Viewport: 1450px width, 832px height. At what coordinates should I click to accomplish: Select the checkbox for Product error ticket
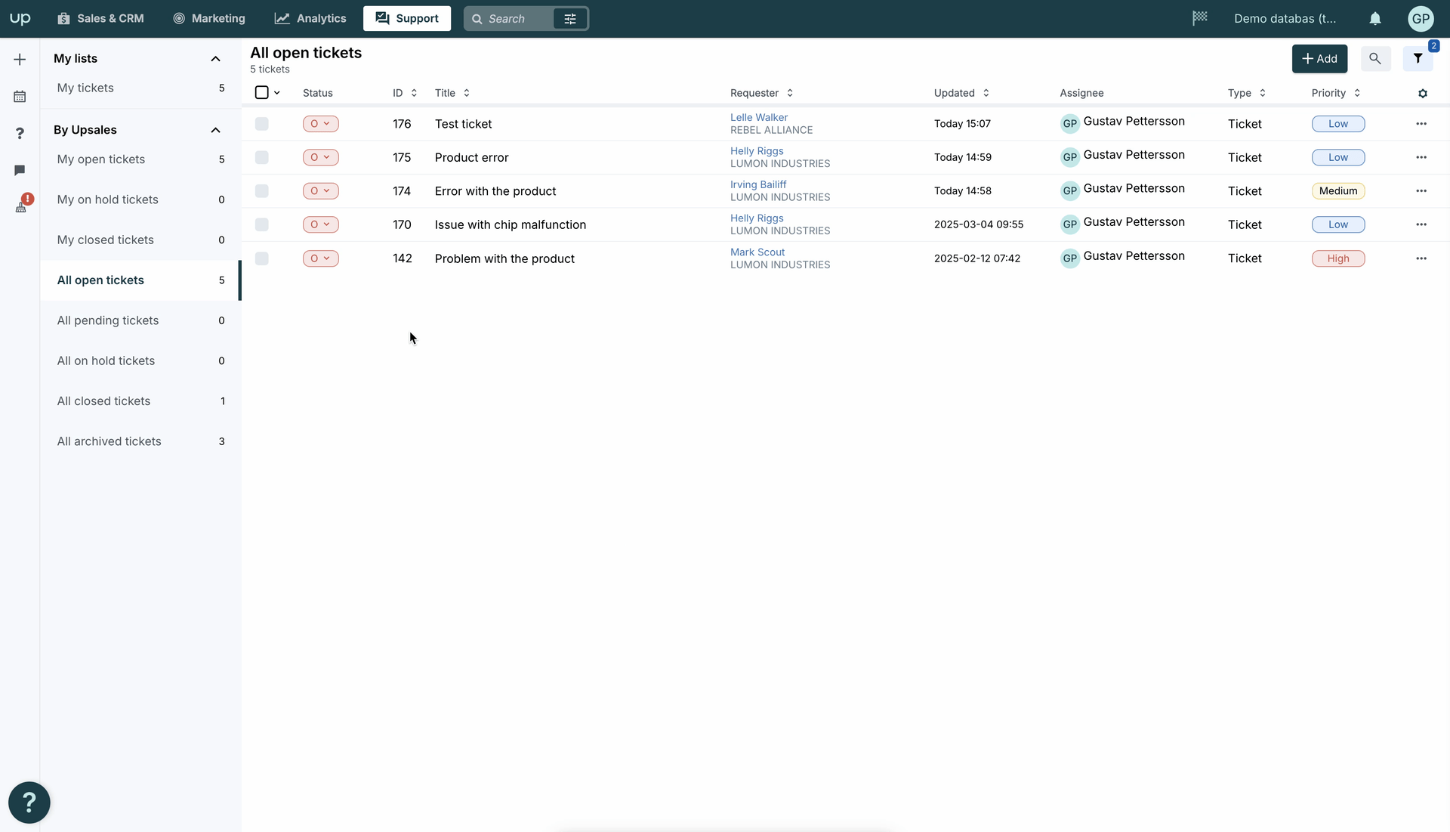pyautogui.click(x=262, y=157)
